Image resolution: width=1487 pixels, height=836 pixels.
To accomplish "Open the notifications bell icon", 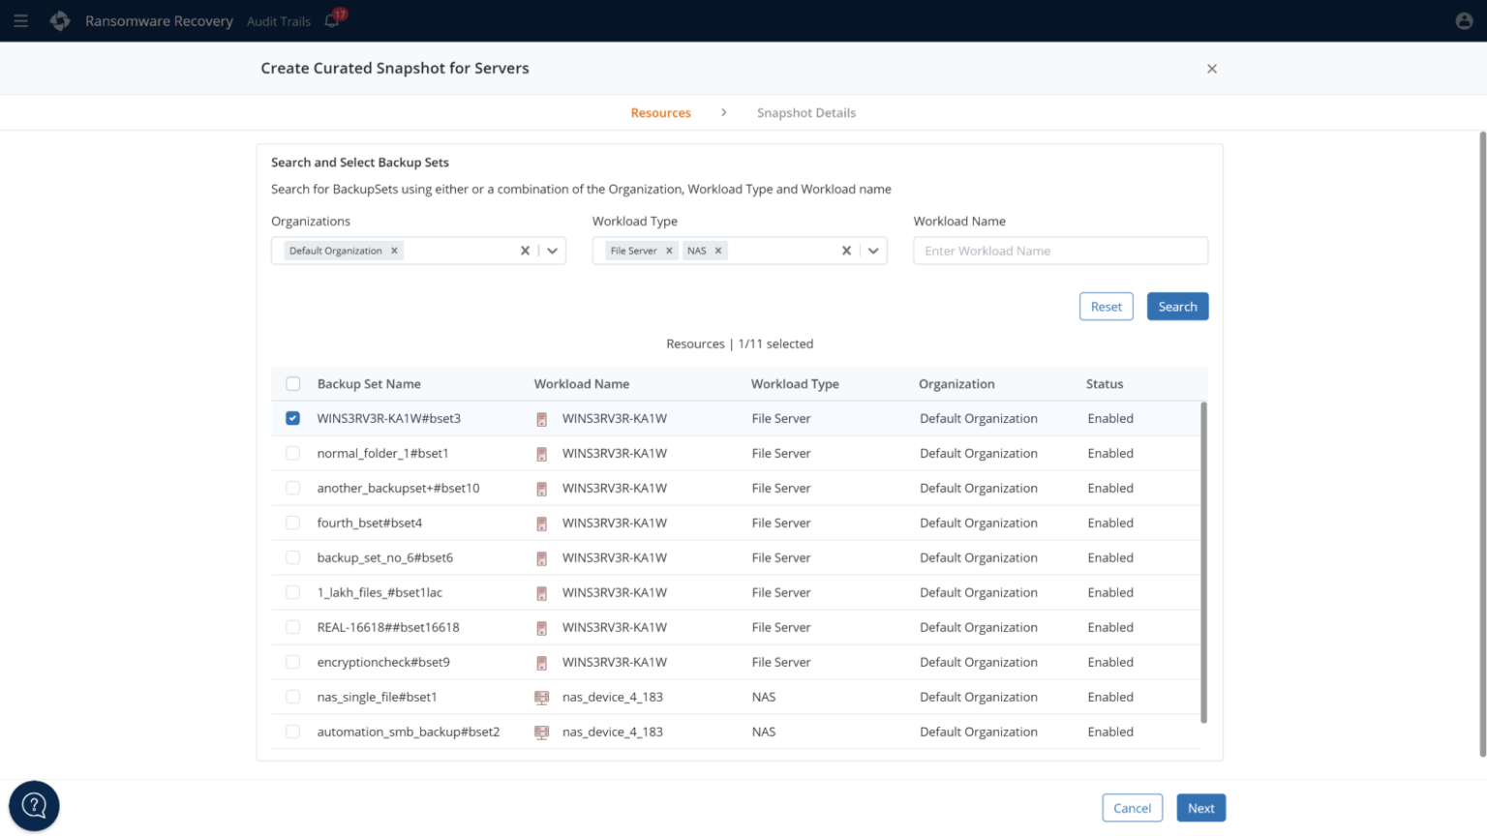I will (x=332, y=20).
